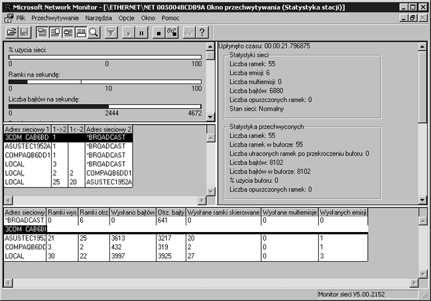Click the magnifier zoom pane icon
The image size is (431, 301).
(x=93, y=32)
